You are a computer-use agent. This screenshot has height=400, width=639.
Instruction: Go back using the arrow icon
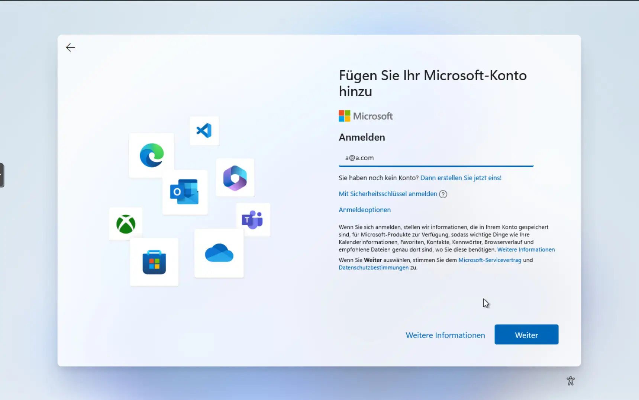[70, 47]
